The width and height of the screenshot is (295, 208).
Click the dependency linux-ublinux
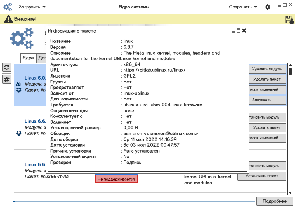136,93
